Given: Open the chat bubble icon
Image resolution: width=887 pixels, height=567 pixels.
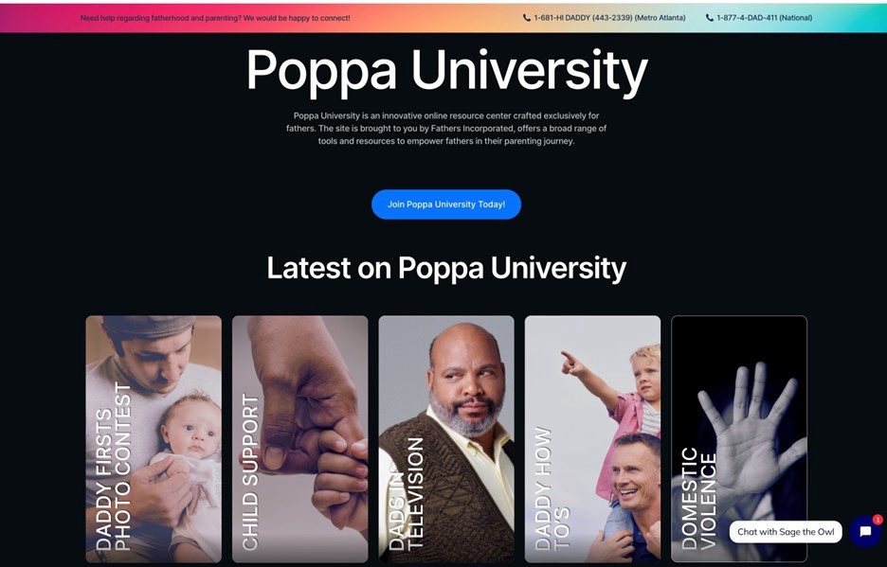Looking at the screenshot, I should coord(865,532).
